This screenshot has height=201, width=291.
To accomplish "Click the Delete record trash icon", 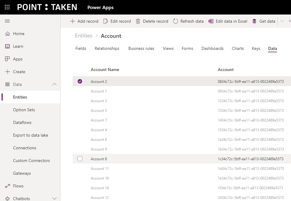I will 138,21.
